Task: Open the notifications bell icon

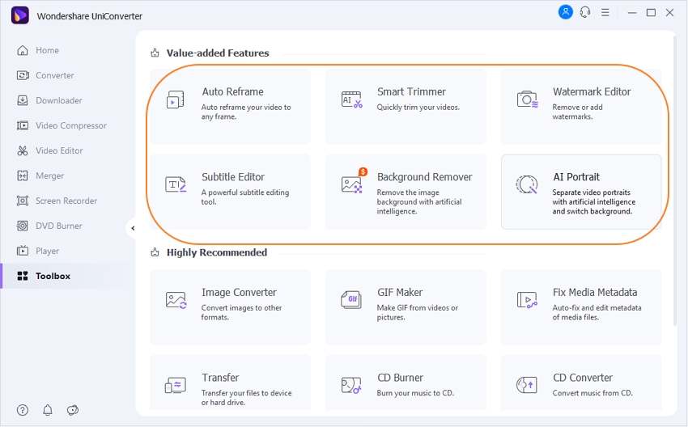Action: (48, 410)
